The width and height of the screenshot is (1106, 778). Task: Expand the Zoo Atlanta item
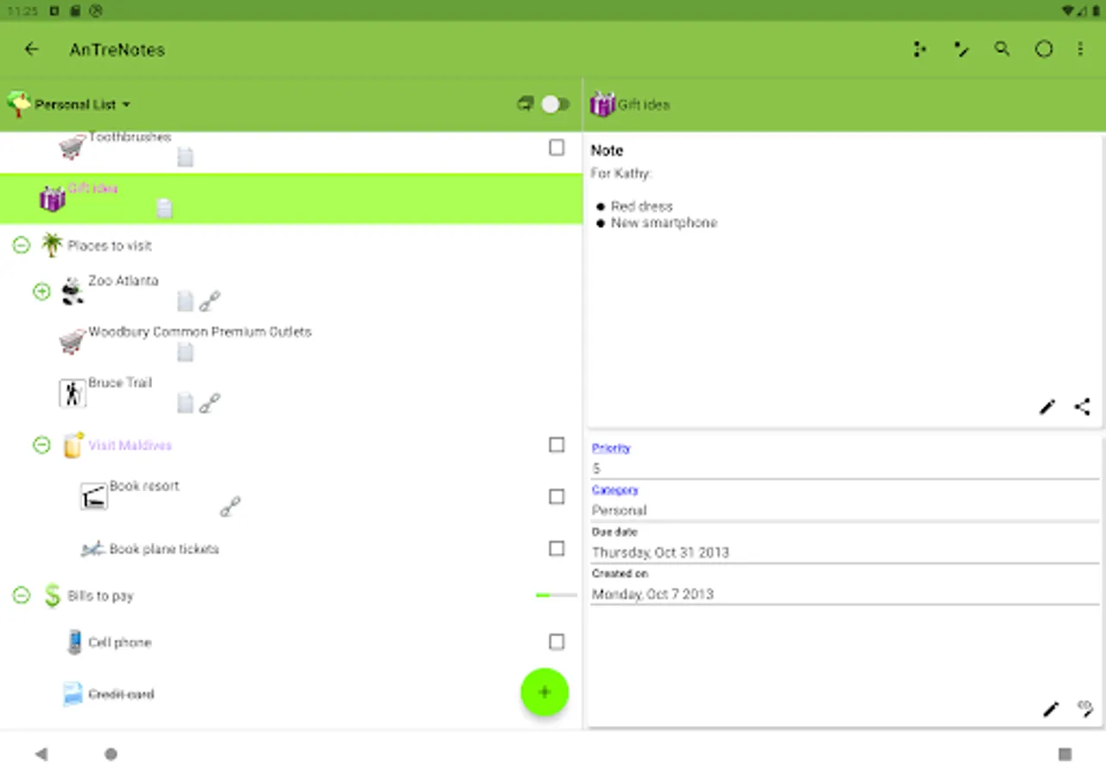pyautogui.click(x=41, y=291)
